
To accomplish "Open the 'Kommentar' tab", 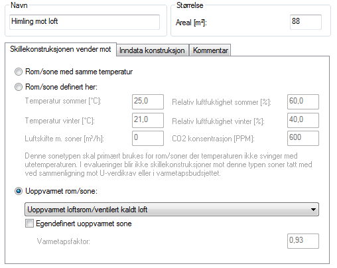I will pos(210,50).
